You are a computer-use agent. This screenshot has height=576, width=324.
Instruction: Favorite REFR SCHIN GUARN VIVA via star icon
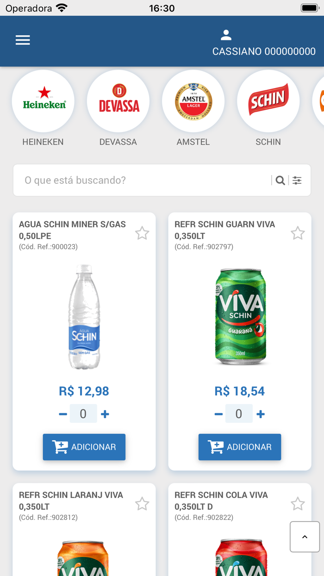298,233
